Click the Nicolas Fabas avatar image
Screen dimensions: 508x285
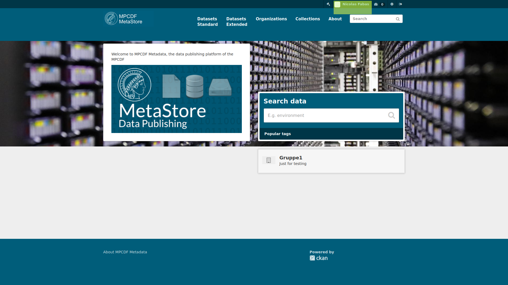[x=337, y=4]
